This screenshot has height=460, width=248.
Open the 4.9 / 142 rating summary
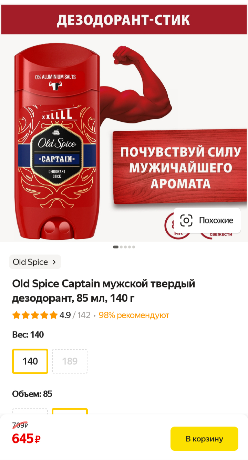coord(75,315)
